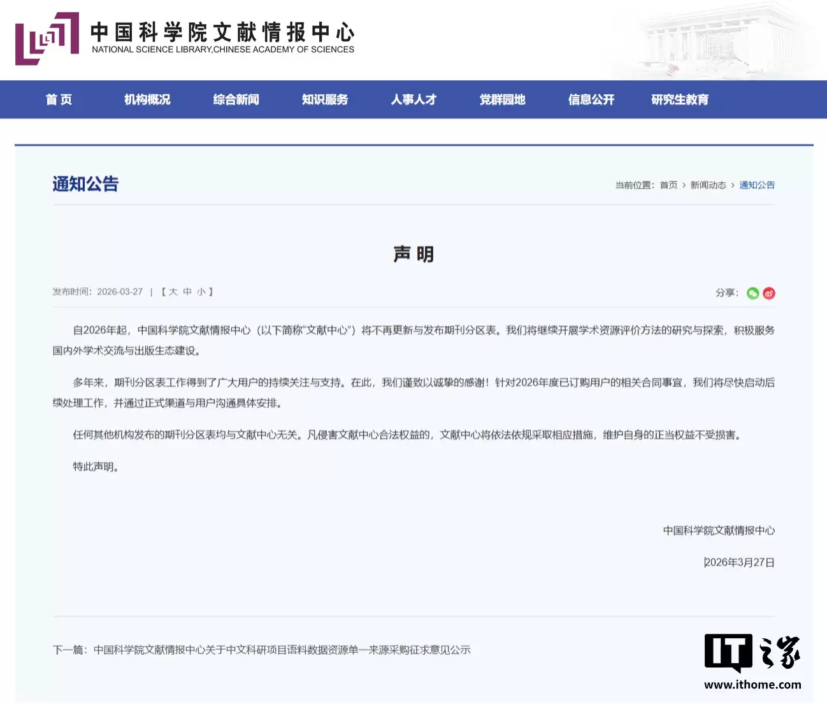The height and width of the screenshot is (707, 827).
Task: Open the 信息公开 navigation menu item
Action: [x=590, y=99]
